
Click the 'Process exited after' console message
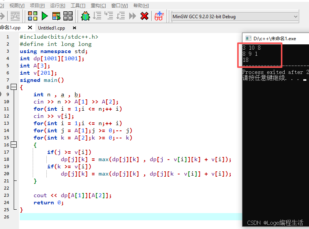(x=276, y=72)
